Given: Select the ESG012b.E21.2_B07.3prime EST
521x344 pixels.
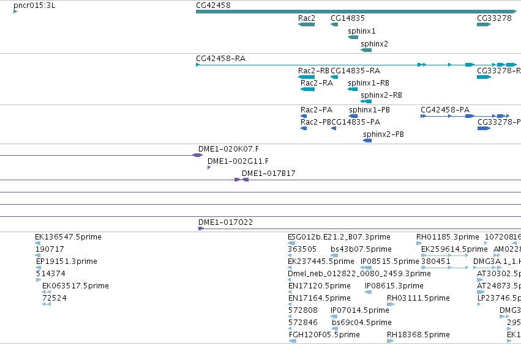Looking at the screenshot, I should pyautogui.click(x=291, y=243).
